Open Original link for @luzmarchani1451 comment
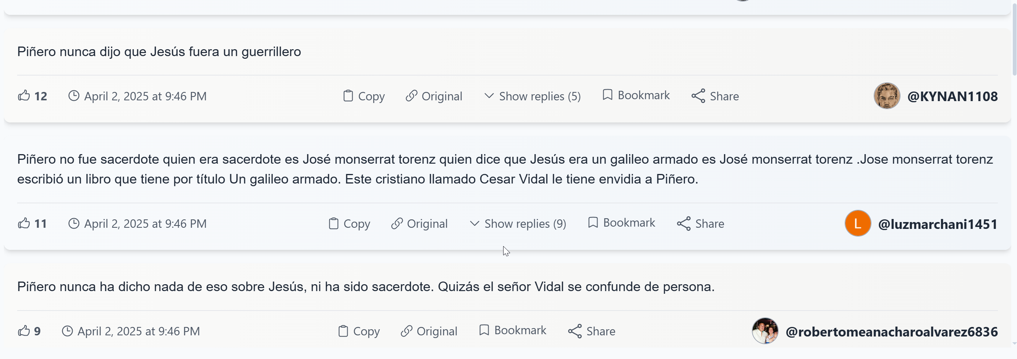 coord(419,224)
